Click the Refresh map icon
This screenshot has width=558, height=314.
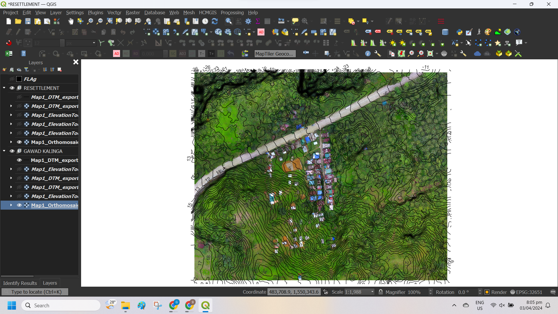pyautogui.click(x=215, y=21)
